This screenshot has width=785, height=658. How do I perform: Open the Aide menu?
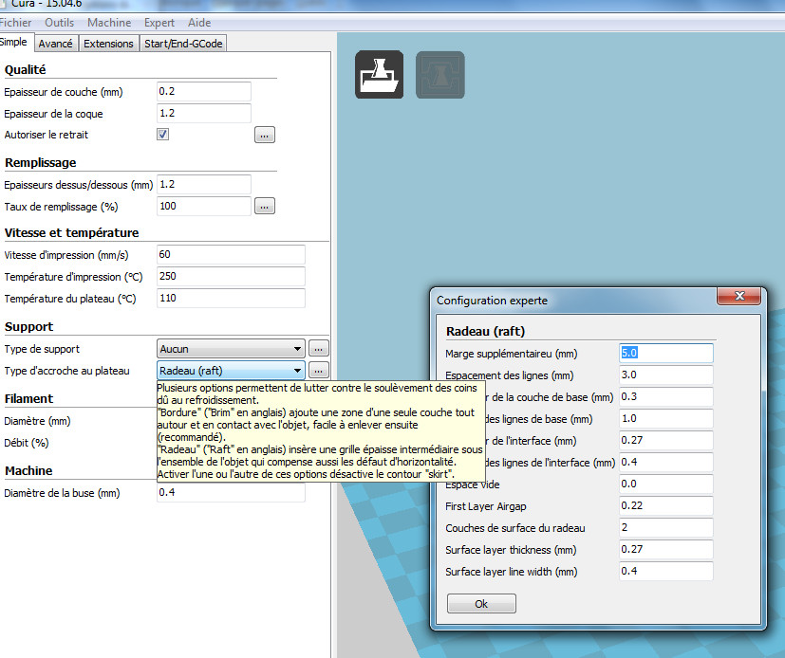coord(199,23)
